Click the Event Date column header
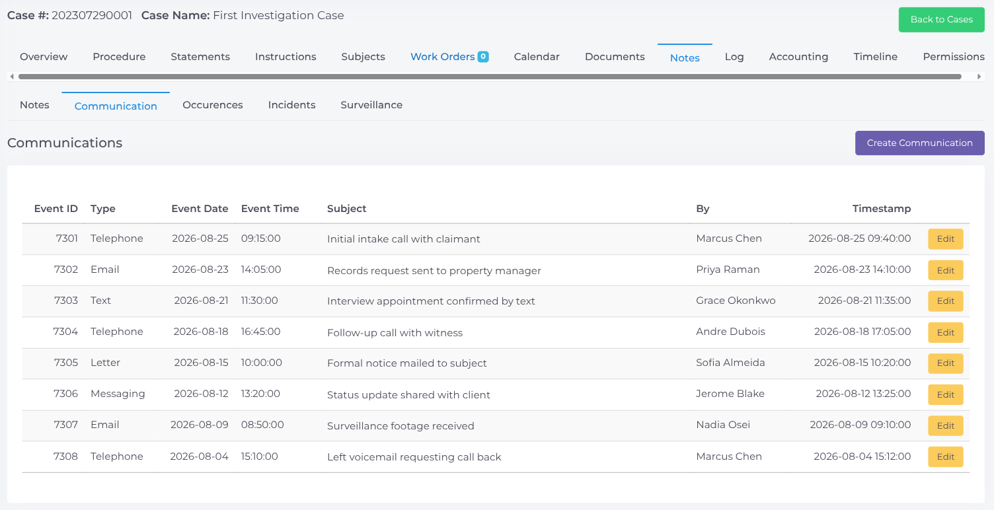994x510 pixels. point(200,209)
